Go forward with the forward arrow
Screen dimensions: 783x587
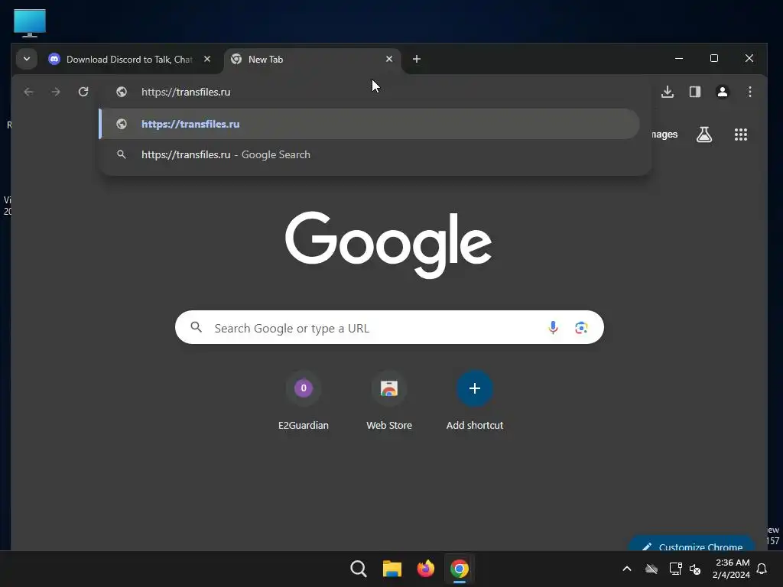[x=56, y=92]
